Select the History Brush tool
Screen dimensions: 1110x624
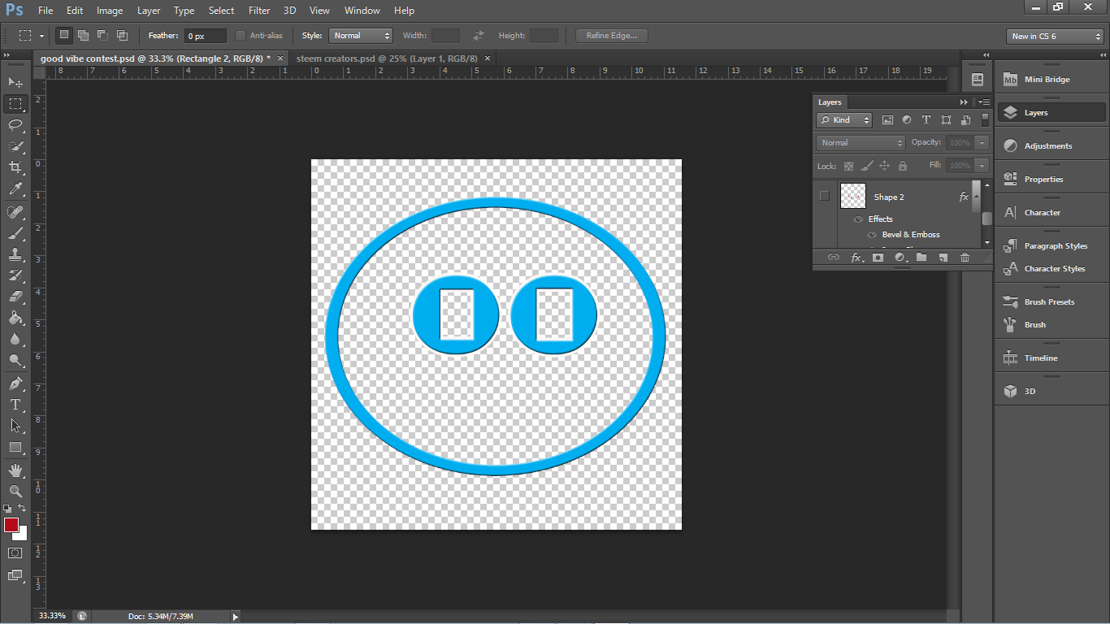[15, 275]
